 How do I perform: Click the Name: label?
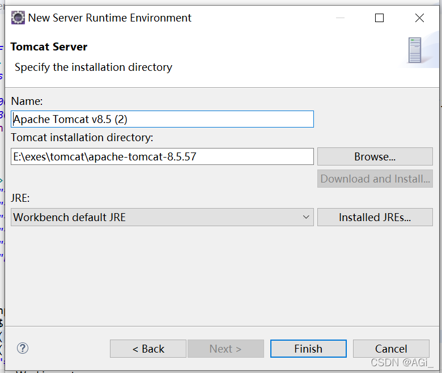27,101
